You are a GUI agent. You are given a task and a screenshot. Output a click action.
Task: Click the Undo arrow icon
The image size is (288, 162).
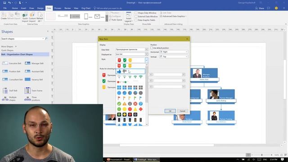[x=9, y=3]
